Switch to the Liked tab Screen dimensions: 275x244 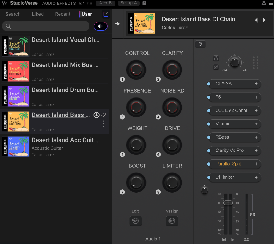(x=38, y=14)
